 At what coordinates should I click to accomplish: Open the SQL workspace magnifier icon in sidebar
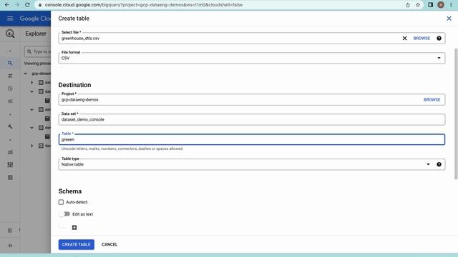[x=10, y=63]
